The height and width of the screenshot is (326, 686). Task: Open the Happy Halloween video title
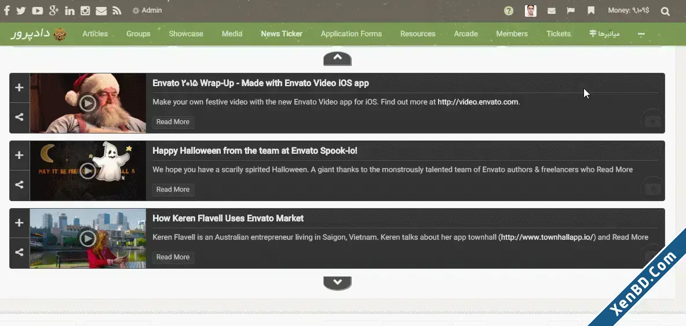tap(254, 150)
